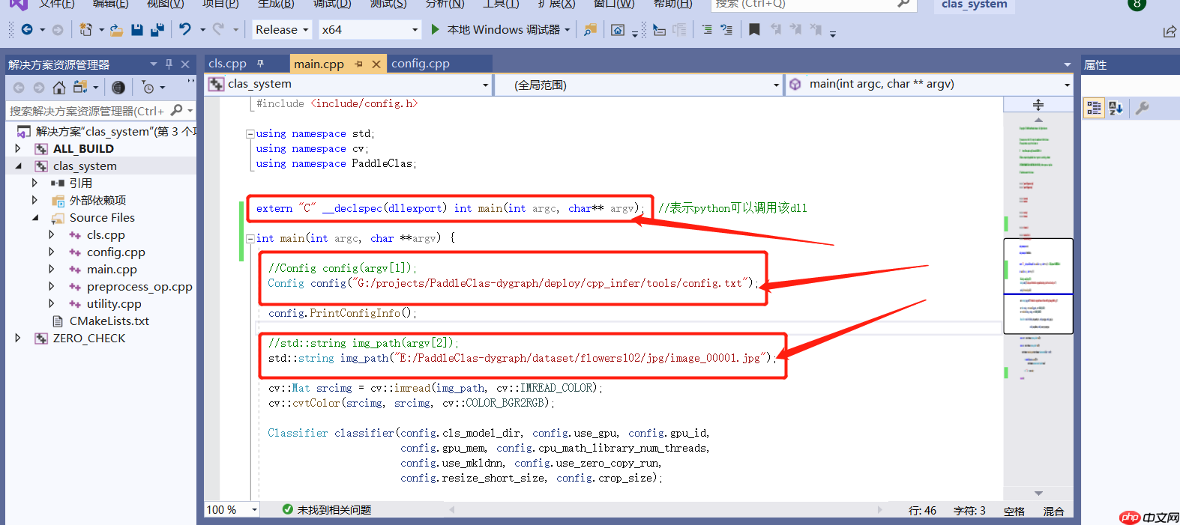Select utility.cpp in Solution Explorer
The height and width of the screenshot is (525, 1180).
click(x=114, y=303)
